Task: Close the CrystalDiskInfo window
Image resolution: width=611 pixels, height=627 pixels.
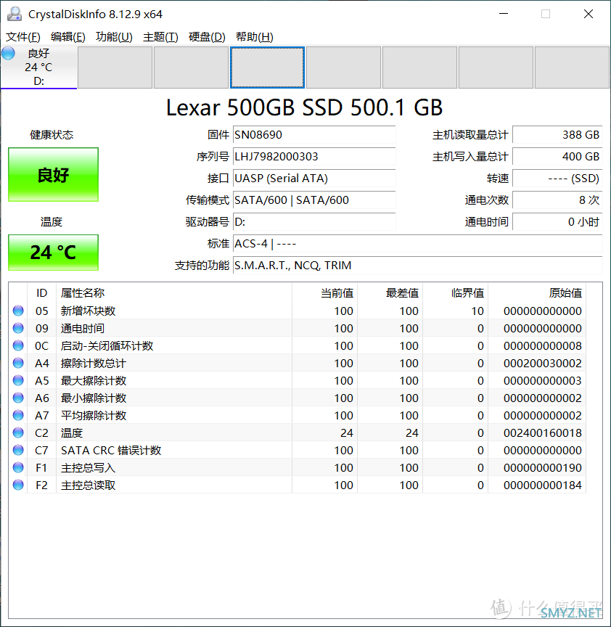Action: click(589, 14)
